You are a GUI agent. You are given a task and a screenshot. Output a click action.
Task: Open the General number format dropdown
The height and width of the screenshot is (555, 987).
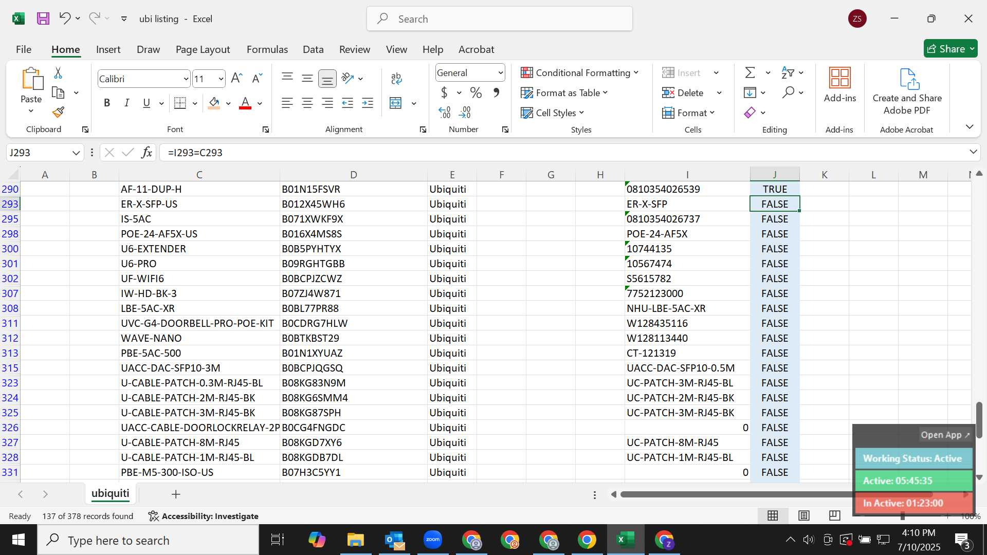tap(500, 73)
